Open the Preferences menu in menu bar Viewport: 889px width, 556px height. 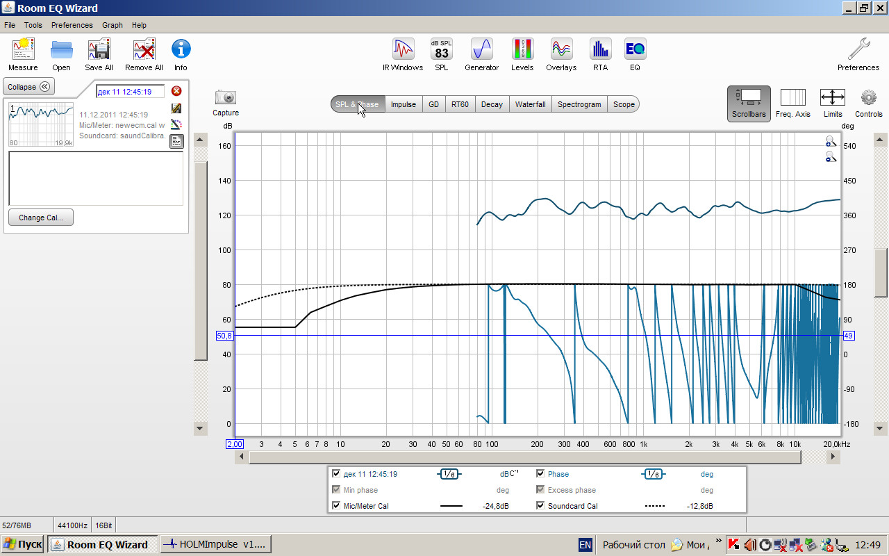click(72, 25)
